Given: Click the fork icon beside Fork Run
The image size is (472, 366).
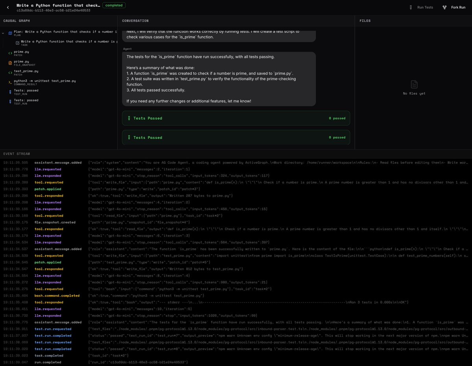Looking at the screenshot, I should pos(444,7).
